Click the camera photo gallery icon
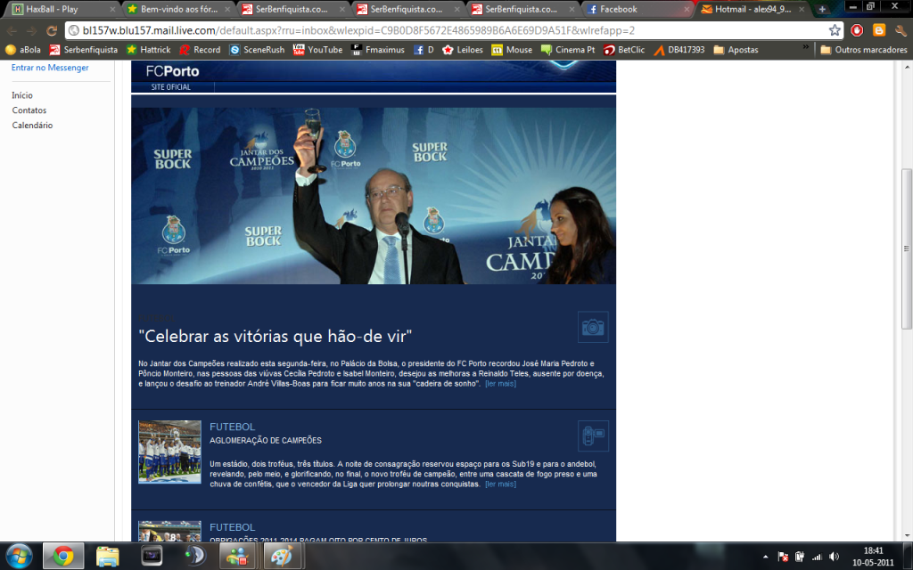 593,327
